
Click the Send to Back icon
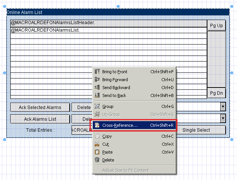[97, 95]
